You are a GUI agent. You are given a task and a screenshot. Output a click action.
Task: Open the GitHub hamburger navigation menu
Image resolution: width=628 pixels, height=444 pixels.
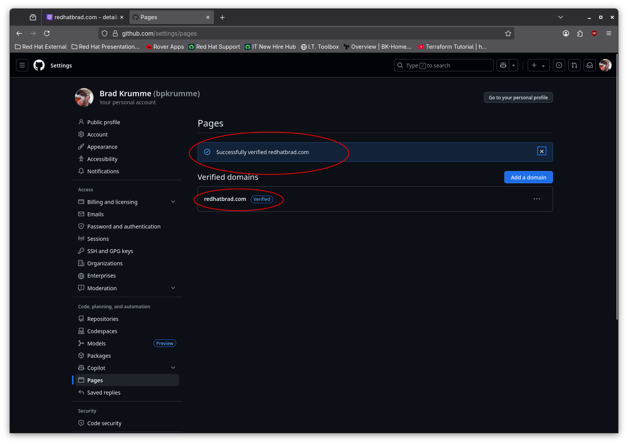(22, 66)
